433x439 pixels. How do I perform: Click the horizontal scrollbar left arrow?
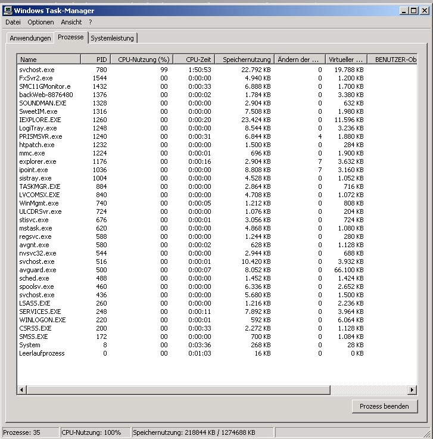[21, 390]
